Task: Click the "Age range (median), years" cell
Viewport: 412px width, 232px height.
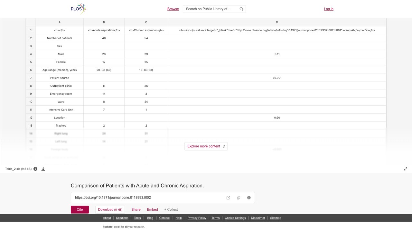Action: [60, 70]
